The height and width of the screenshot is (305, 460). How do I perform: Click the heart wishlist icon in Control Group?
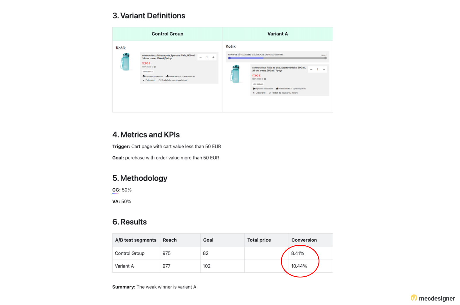pyautogui.click(x=160, y=80)
